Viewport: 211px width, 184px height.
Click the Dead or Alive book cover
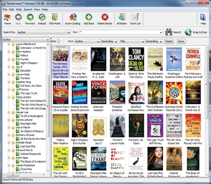tap(136, 59)
